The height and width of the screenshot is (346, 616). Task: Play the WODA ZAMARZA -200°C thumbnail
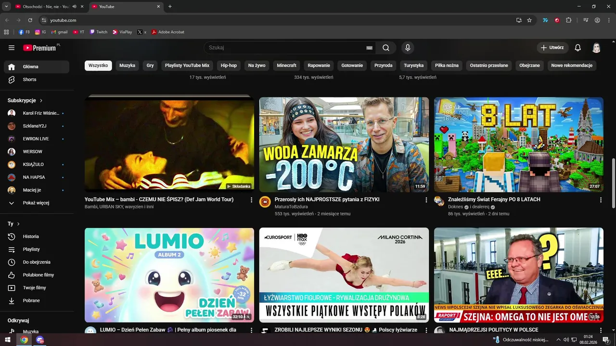[344, 145]
